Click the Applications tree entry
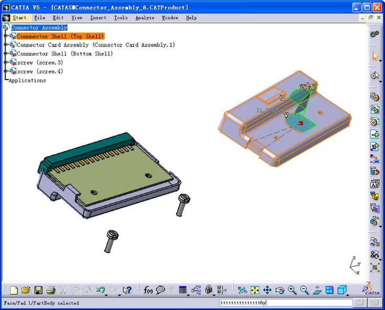This screenshot has height=310, width=385. click(x=27, y=81)
